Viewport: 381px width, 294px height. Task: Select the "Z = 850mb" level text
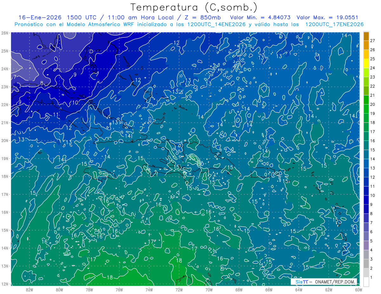point(202,17)
